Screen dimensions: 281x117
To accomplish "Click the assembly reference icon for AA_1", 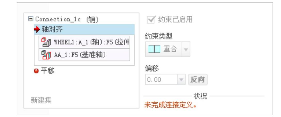I will pos(46,55).
